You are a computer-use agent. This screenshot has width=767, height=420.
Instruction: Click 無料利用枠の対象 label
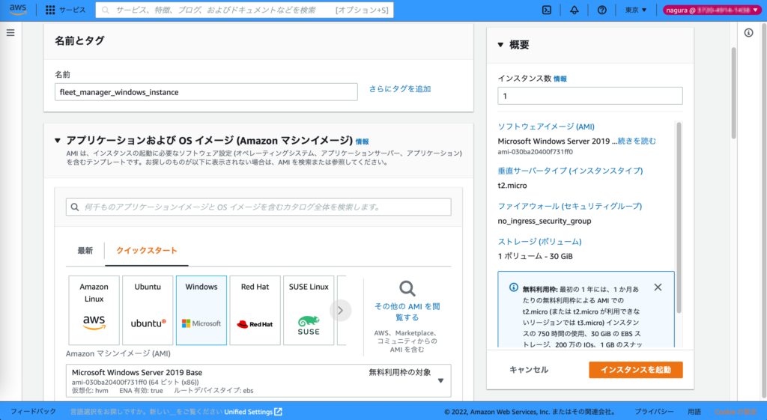(x=400, y=373)
